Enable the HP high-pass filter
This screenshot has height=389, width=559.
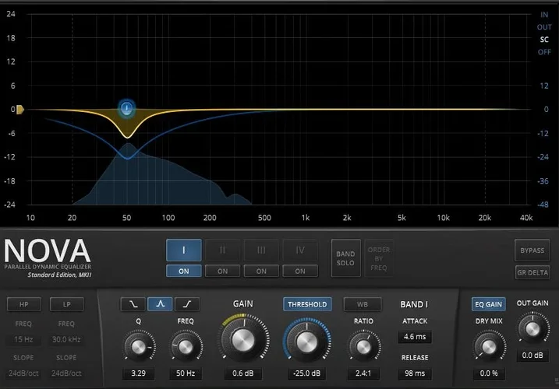tap(24, 304)
